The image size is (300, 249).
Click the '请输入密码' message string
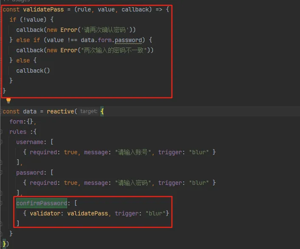tap(133, 183)
